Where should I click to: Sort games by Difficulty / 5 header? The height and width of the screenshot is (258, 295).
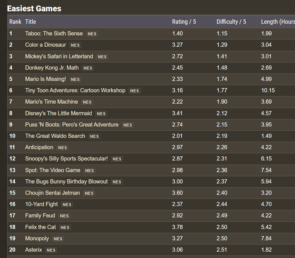tap(231, 22)
